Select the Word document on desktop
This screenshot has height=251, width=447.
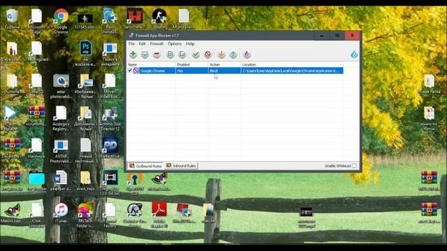(61, 181)
